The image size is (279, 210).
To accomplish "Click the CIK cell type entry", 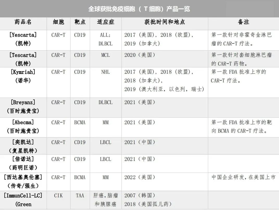I will click(x=58, y=195).
